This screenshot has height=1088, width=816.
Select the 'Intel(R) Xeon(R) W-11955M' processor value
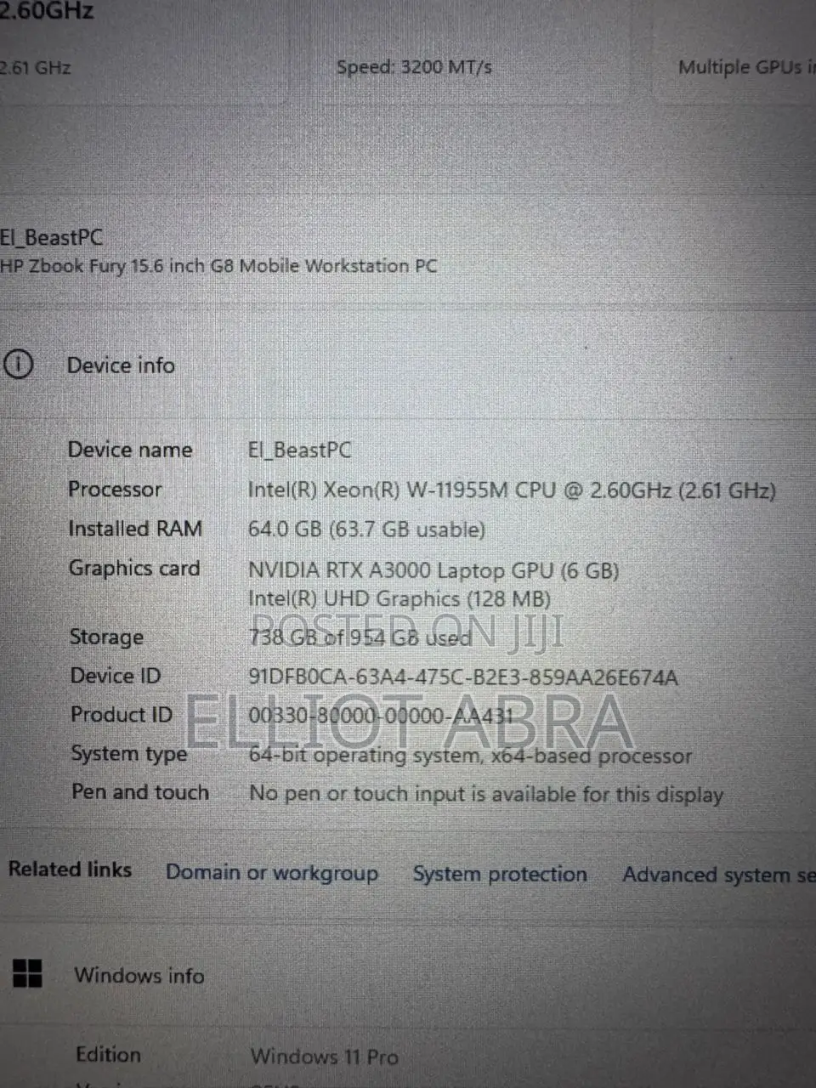512,490
